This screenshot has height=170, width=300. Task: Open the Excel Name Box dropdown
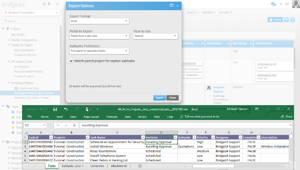click(x=44, y=125)
